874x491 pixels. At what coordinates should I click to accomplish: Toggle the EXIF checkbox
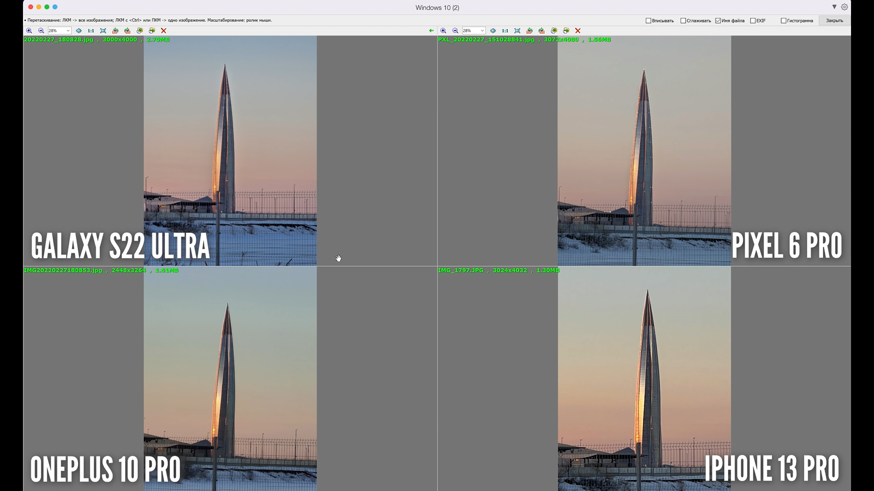[753, 21]
